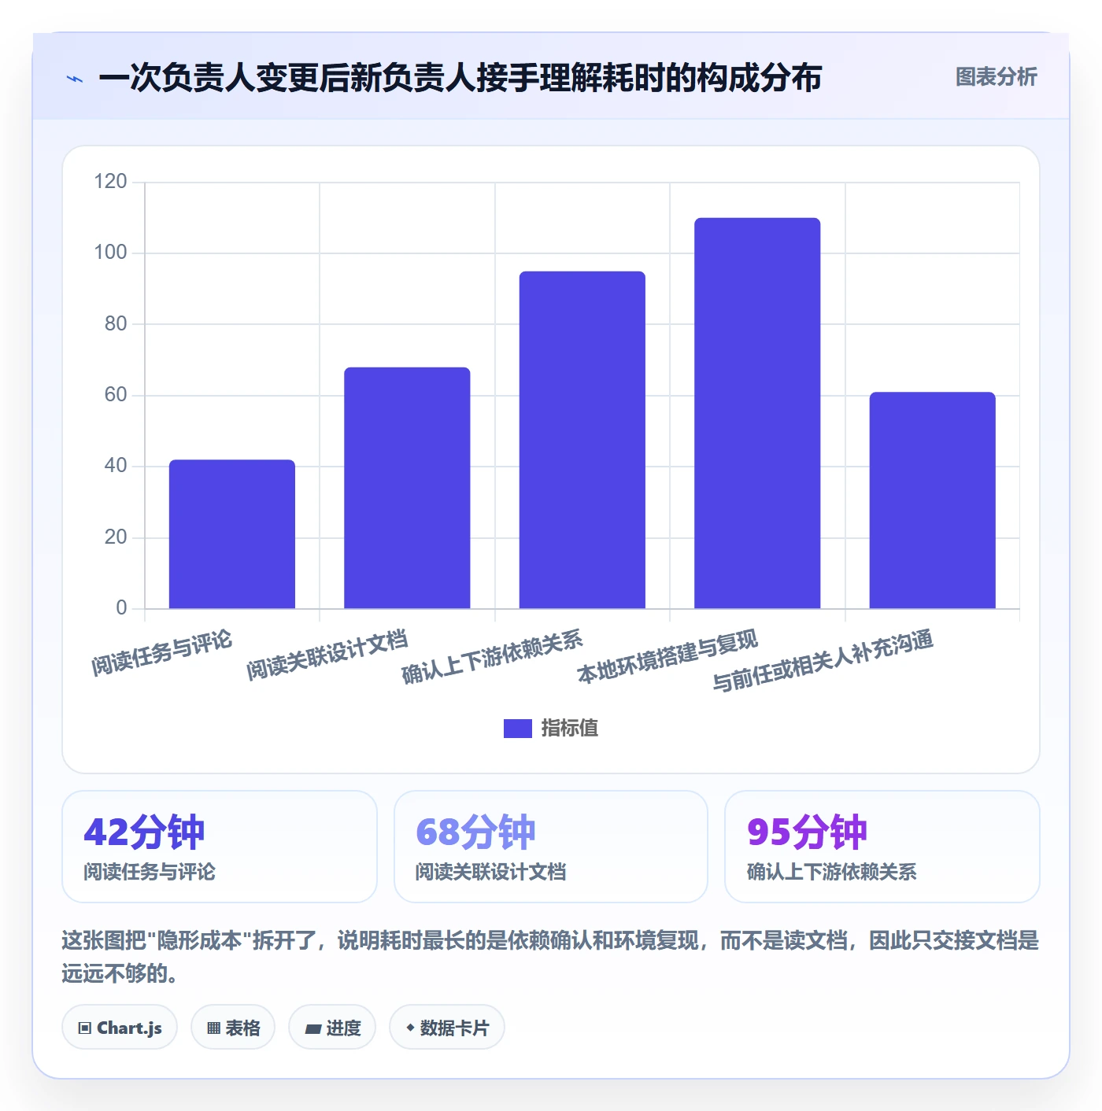The image size is (1102, 1111).
Task: Open the 68分钟 阅读关联设计文档 data card
Action: click(551, 847)
